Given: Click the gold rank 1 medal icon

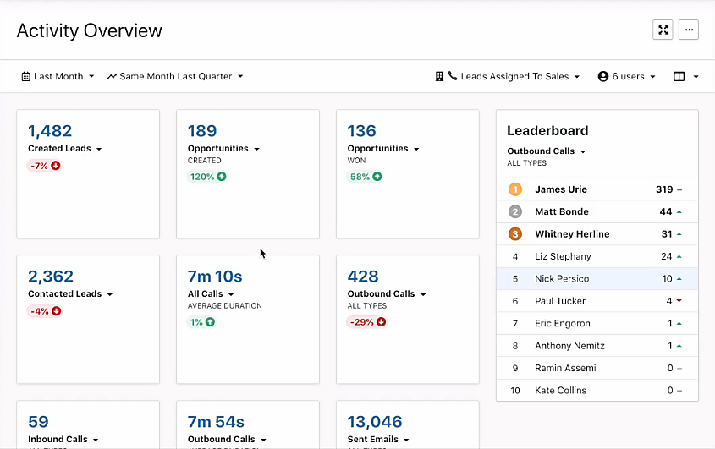Looking at the screenshot, I should tap(515, 189).
